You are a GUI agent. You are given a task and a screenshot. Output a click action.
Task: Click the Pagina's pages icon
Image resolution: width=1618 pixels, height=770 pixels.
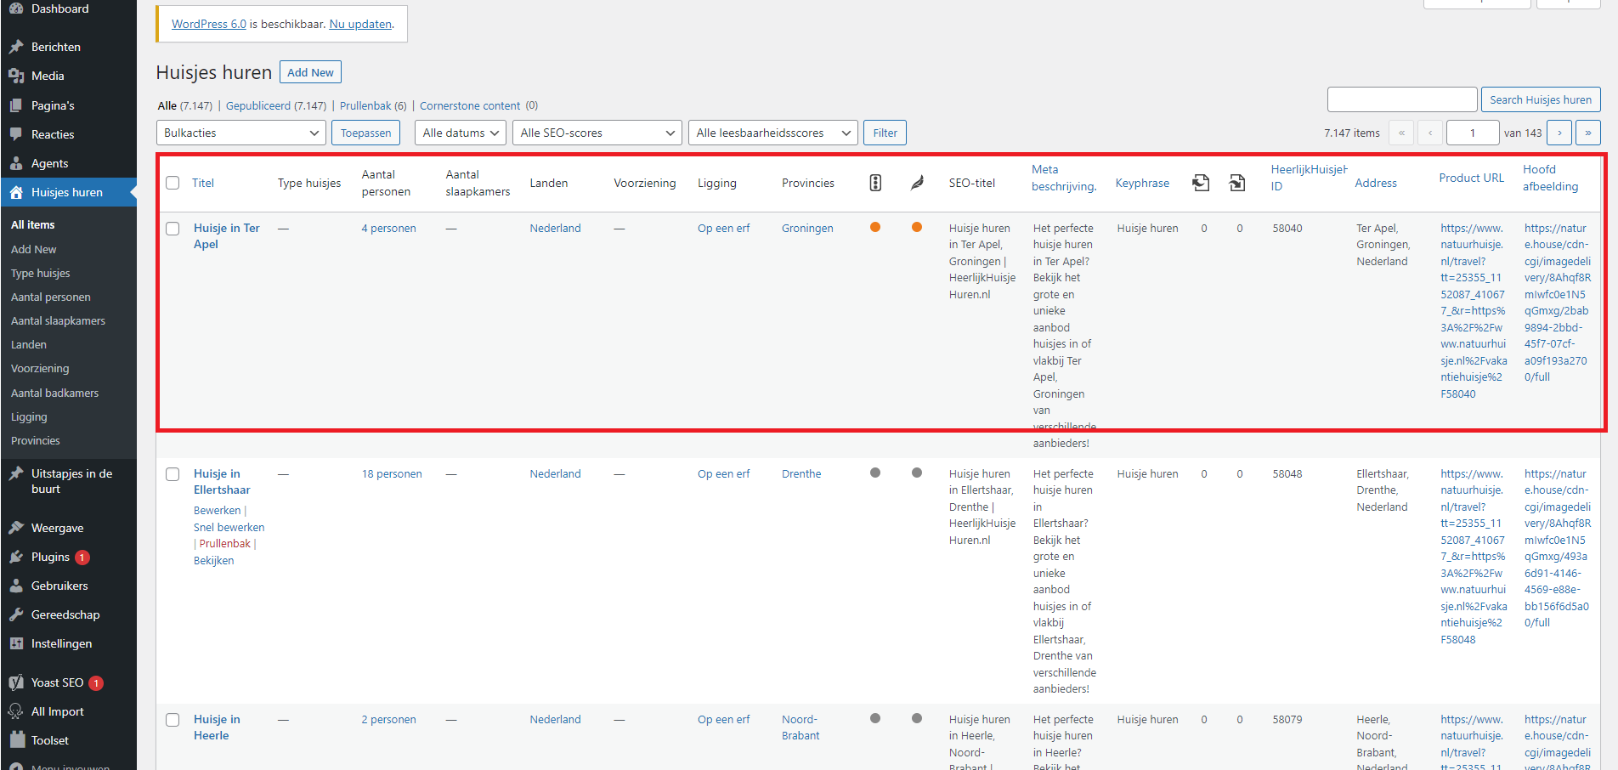[x=16, y=105]
